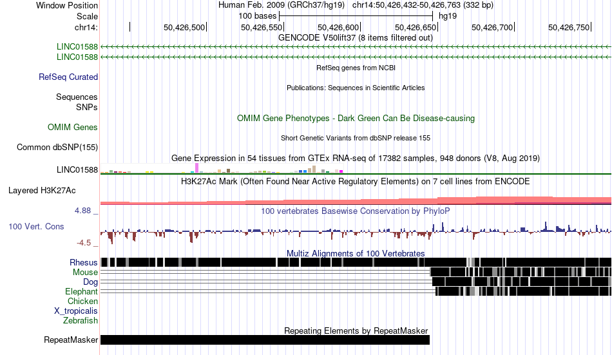Click the Sequences track label

tap(77, 97)
